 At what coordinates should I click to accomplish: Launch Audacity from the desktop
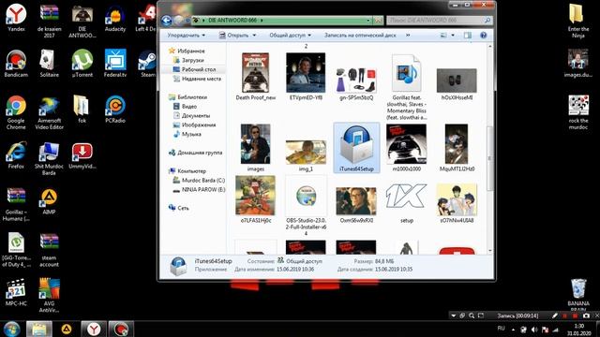pos(115,18)
